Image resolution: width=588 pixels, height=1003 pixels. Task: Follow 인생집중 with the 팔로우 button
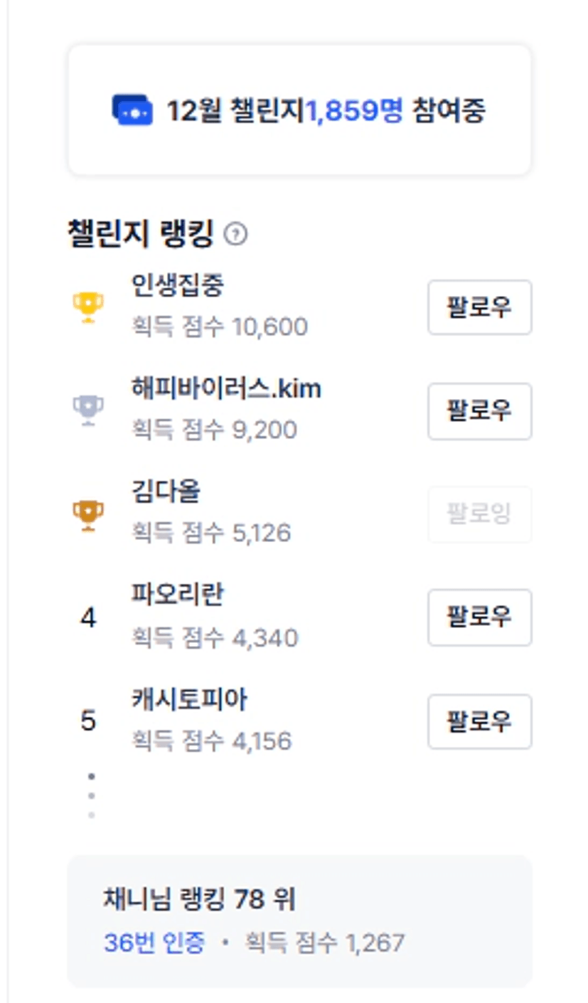coord(479,307)
